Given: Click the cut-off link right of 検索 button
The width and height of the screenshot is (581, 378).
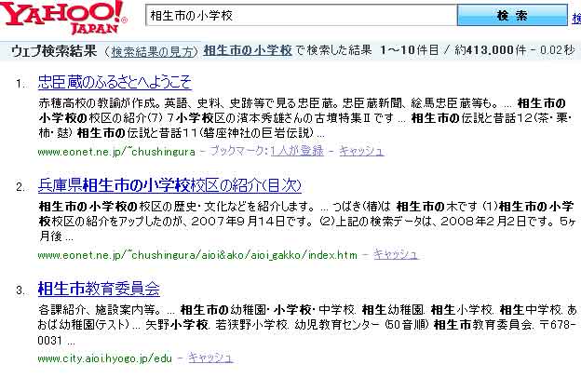Looking at the screenshot, I should click(x=575, y=17).
